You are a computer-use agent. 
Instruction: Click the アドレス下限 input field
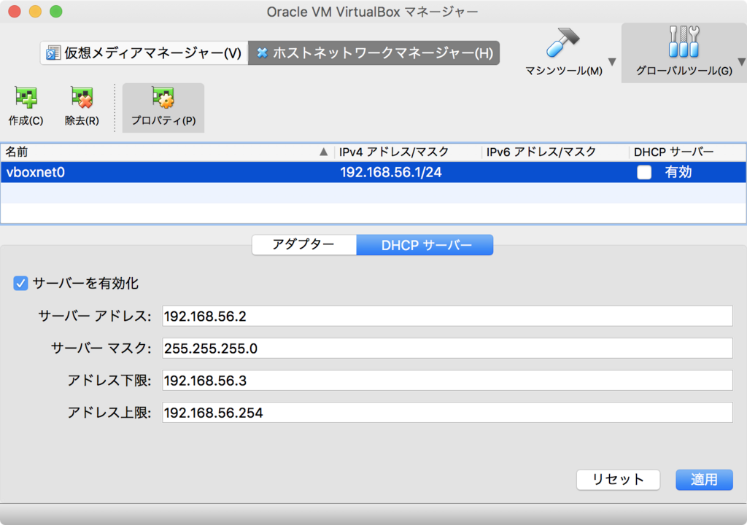tap(447, 381)
